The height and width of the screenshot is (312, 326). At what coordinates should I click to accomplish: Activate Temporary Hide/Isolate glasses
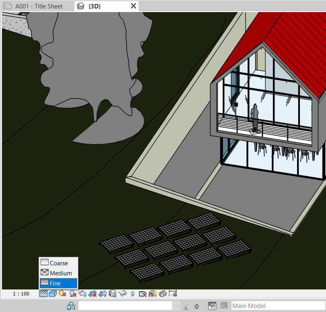tap(123, 293)
